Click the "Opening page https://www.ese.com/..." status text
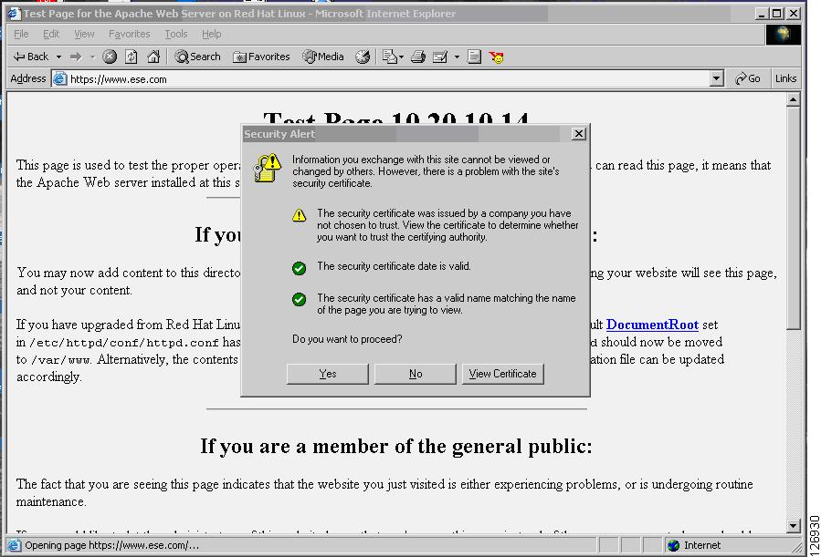821x557 pixels. click(x=112, y=545)
